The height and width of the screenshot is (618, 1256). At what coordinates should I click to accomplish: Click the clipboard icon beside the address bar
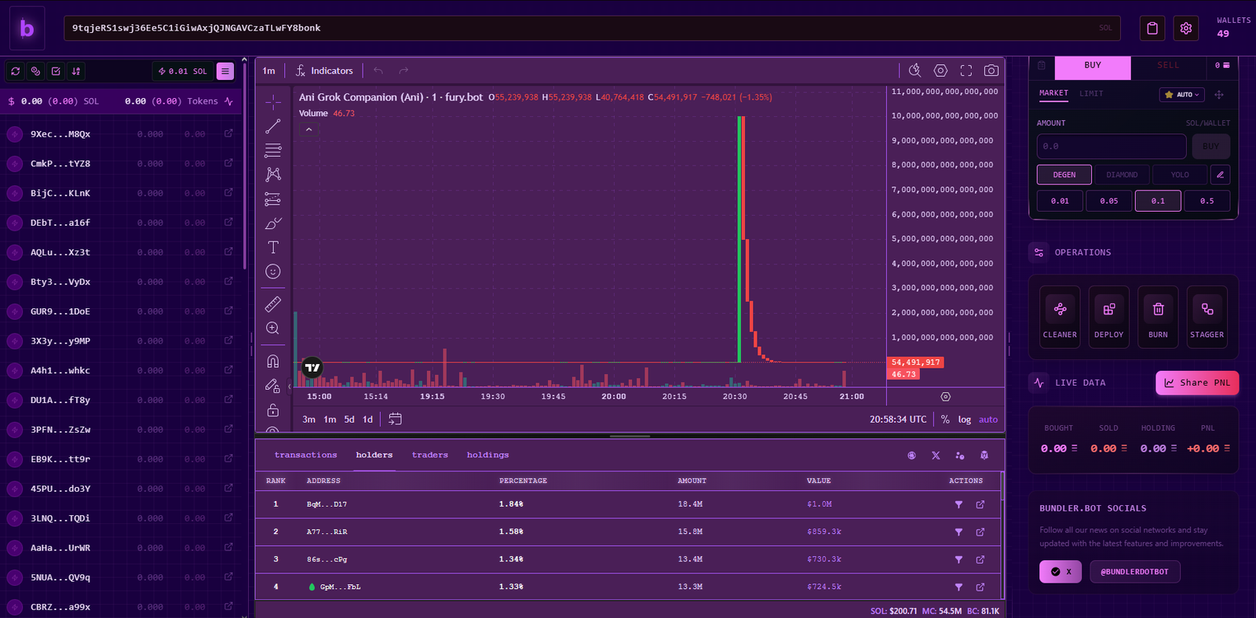tap(1152, 28)
